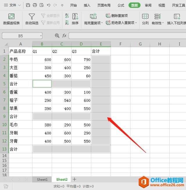Select the Sheet2 tab
The image size is (186, 190).
(x=62, y=180)
